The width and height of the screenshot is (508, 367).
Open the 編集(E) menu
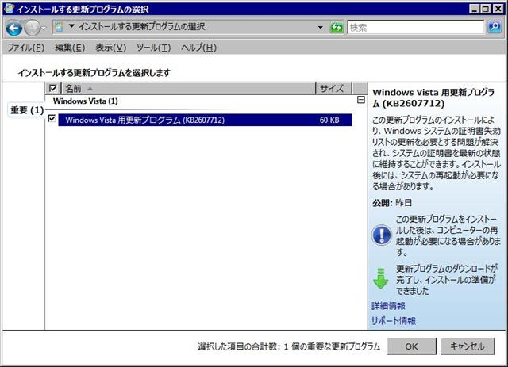pos(70,48)
